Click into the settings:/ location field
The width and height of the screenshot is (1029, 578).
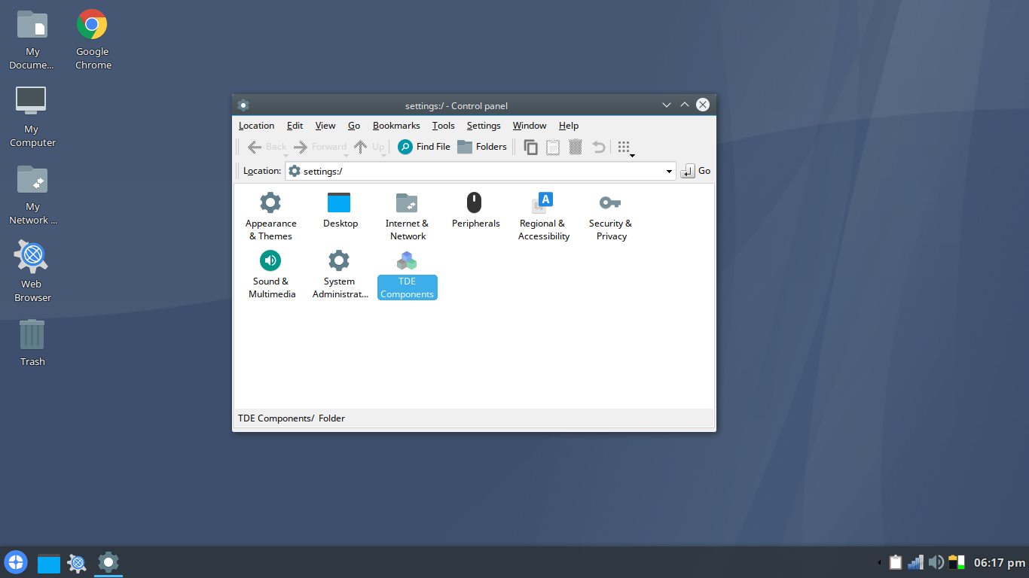click(480, 172)
